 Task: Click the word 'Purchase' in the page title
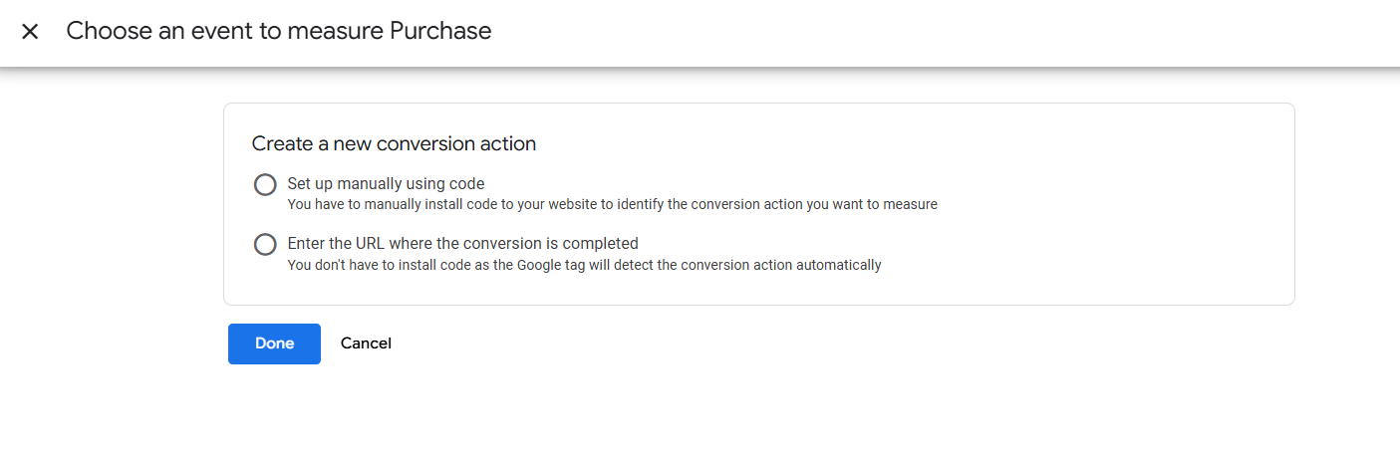click(440, 31)
